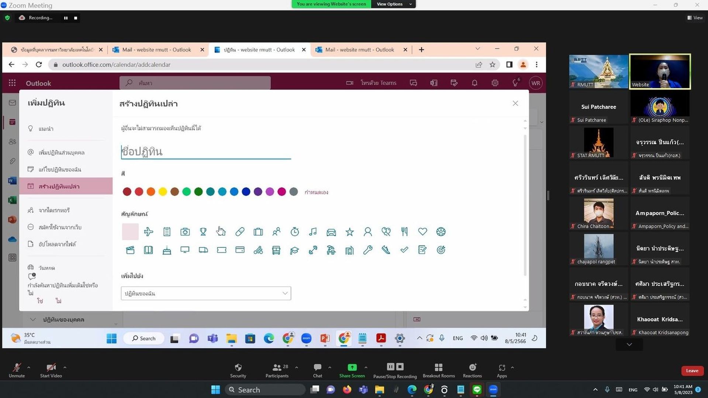708x398 pixels.
Task: Select the airplane calendar charm icon
Action: 148,232
